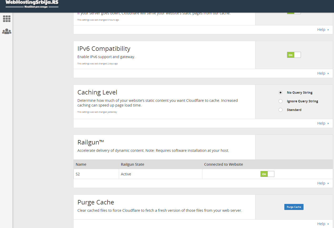Select the Standard caching level option
Viewport: 334px width, 228px height.
281,110
